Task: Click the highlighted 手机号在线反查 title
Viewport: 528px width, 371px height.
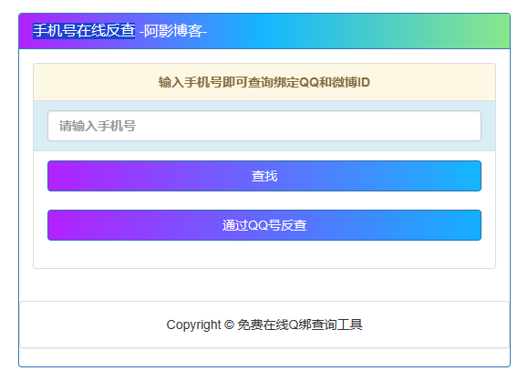Action: pos(84,31)
